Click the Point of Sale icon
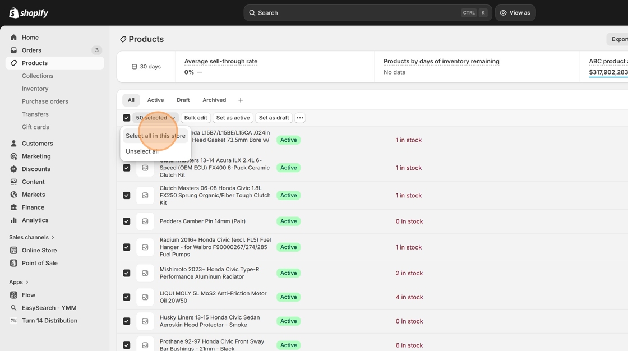 (13, 264)
